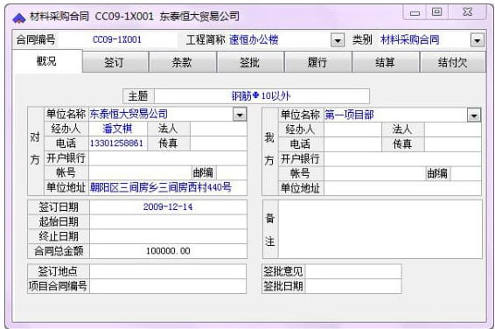Click the 备注 text area

point(380,229)
